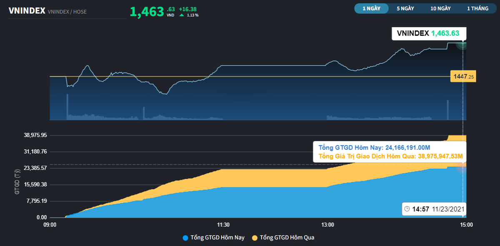Viewport: 500px width, 246px height.
Task: Click the yellow legend color dot
Action: (255, 238)
